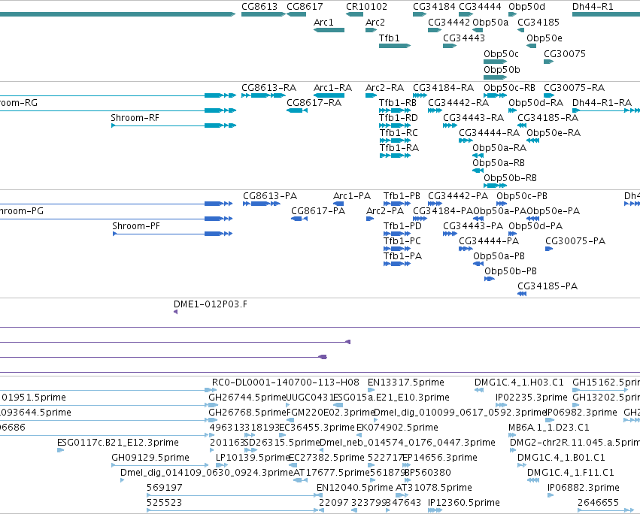Click the Shroom-RF transcript label
The width and height of the screenshot is (640, 514).
click(x=135, y=118)
